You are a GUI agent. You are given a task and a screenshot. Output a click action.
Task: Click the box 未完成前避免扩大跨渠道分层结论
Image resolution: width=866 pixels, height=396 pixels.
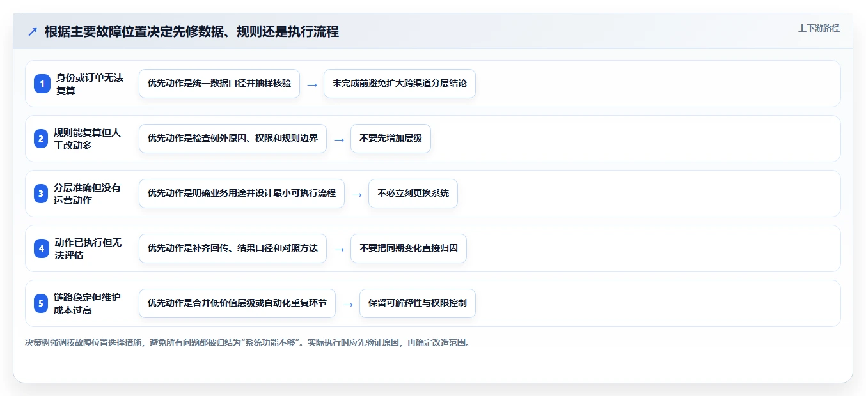point(400,84)
